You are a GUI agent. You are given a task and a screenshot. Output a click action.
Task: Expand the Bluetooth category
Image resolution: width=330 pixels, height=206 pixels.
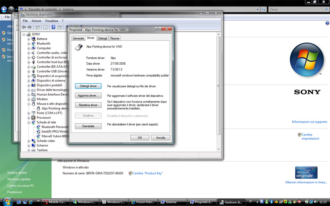coord(28,44)
